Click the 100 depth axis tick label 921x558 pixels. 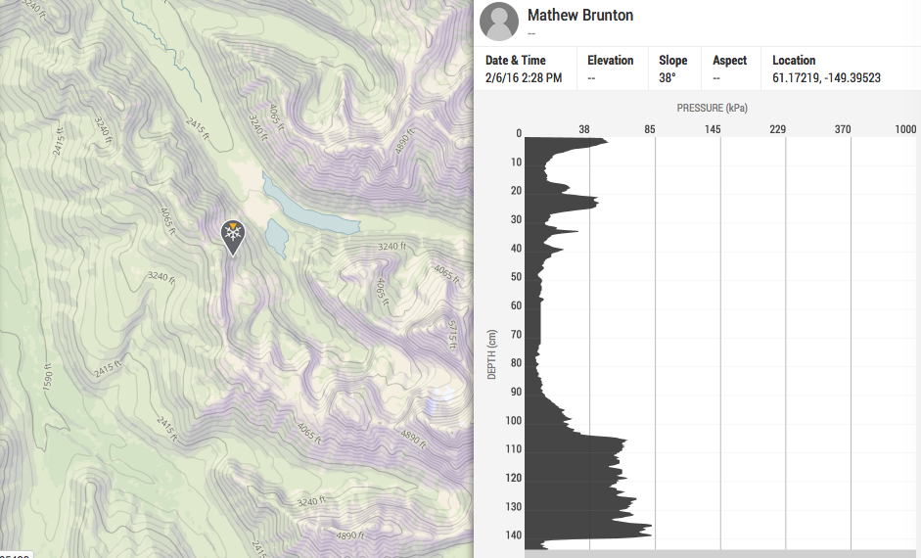514,421
